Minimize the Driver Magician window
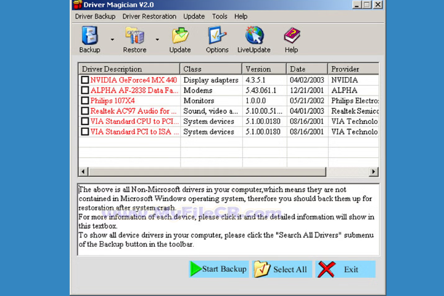This screenshot has height=296, width=444. 356,5
